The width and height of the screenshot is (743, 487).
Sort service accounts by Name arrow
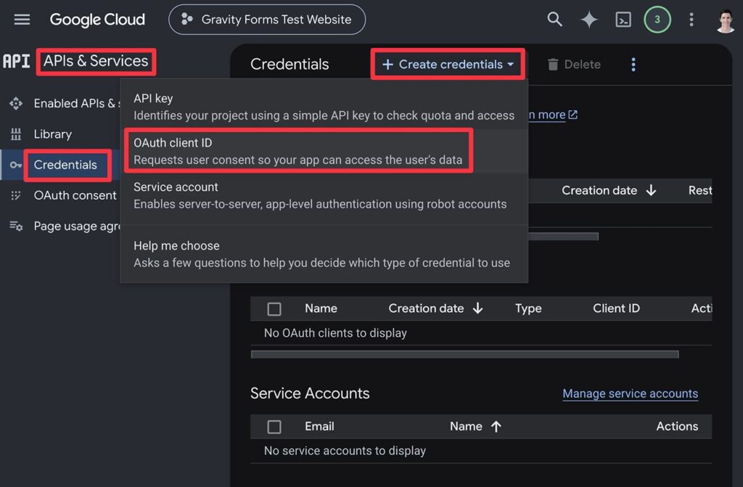(x=496, y=426)
